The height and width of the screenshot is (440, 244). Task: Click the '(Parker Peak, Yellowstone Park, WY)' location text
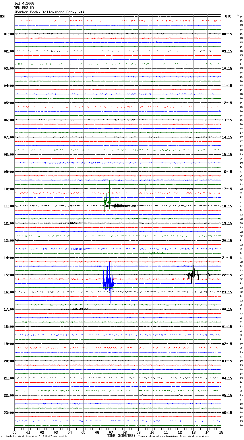pos(49,12)
